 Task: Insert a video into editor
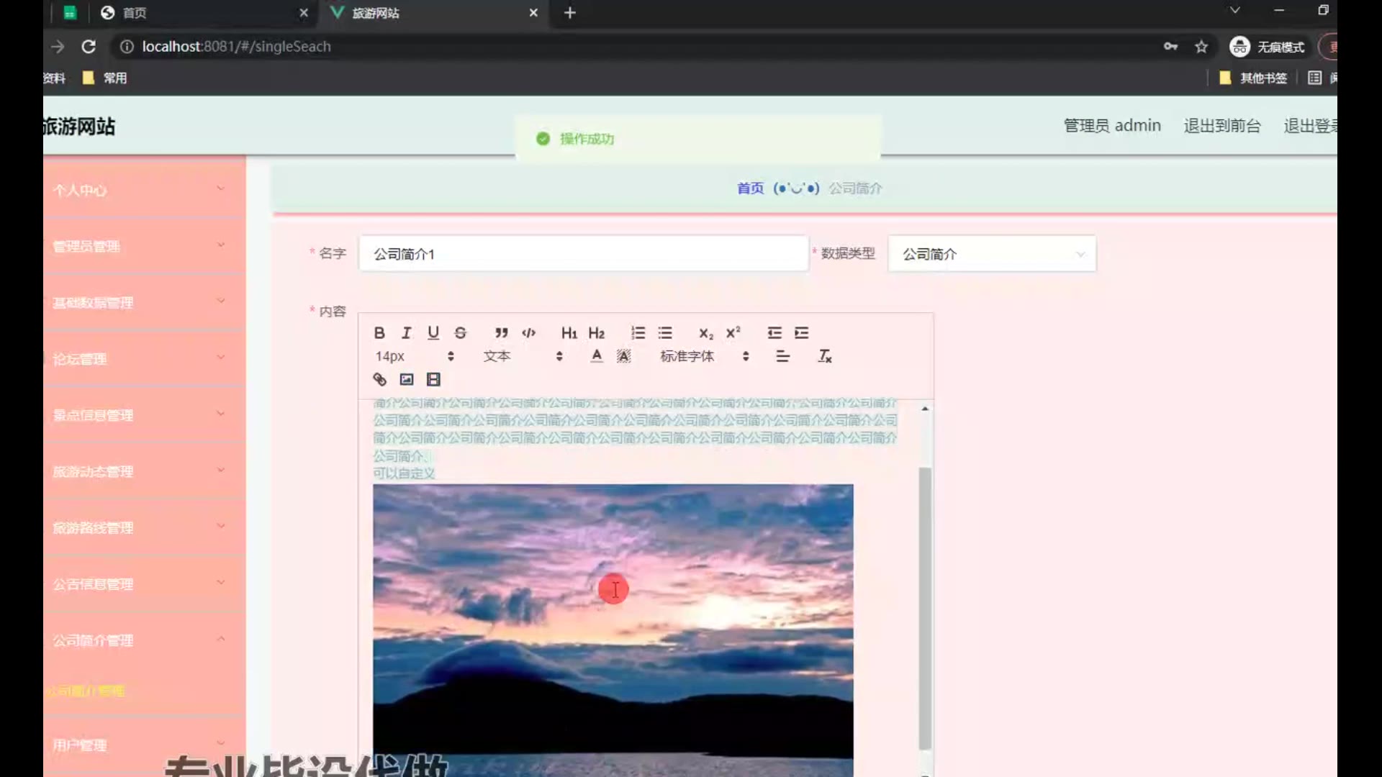433,379
